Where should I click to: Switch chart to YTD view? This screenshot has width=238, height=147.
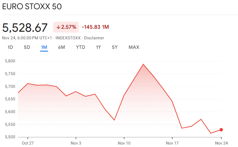[81, 47]
